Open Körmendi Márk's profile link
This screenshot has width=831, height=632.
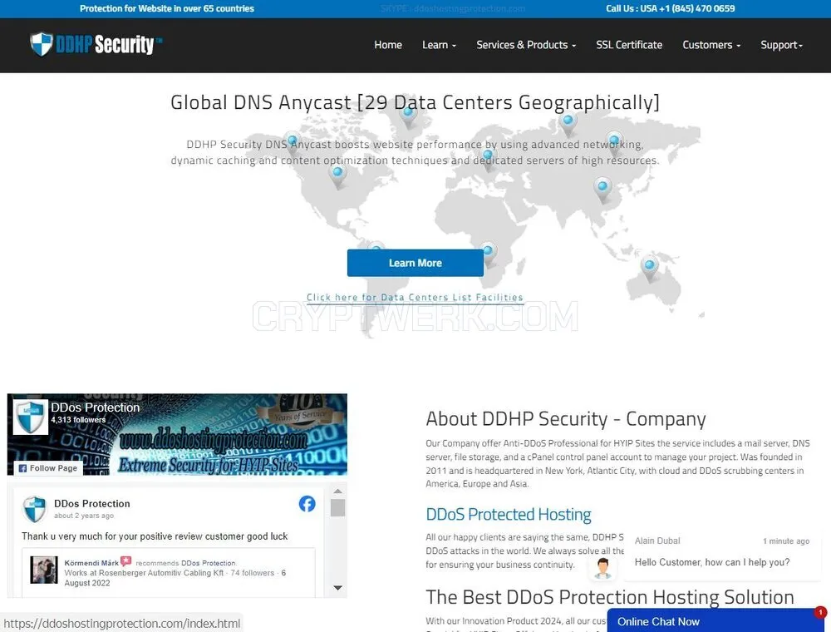91,562
